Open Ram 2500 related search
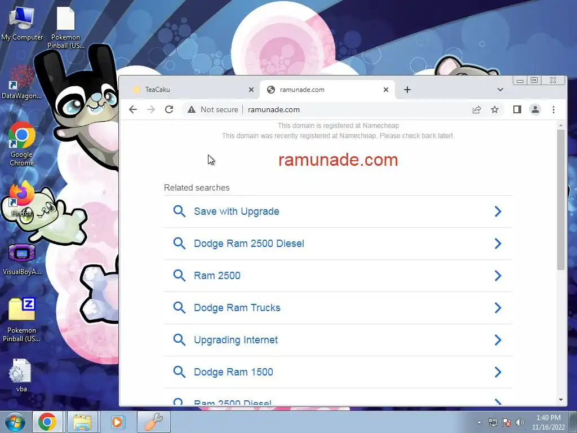The image size is (577, 433). pos(217,275)
